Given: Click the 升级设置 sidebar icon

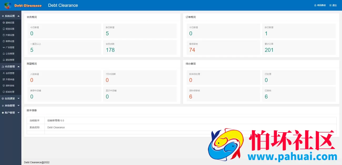Looking at the screenshot, I should coord(4,35).
